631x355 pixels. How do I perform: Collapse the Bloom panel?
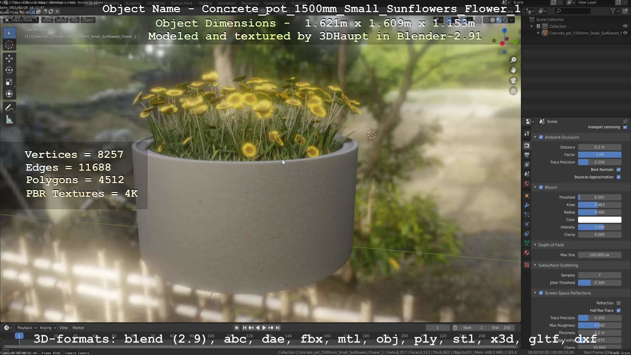click(535, 187)
